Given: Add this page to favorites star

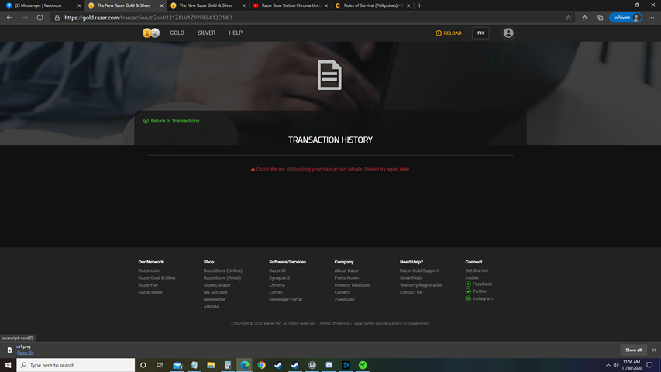Looking at the screenshot, I should point(568,18).
